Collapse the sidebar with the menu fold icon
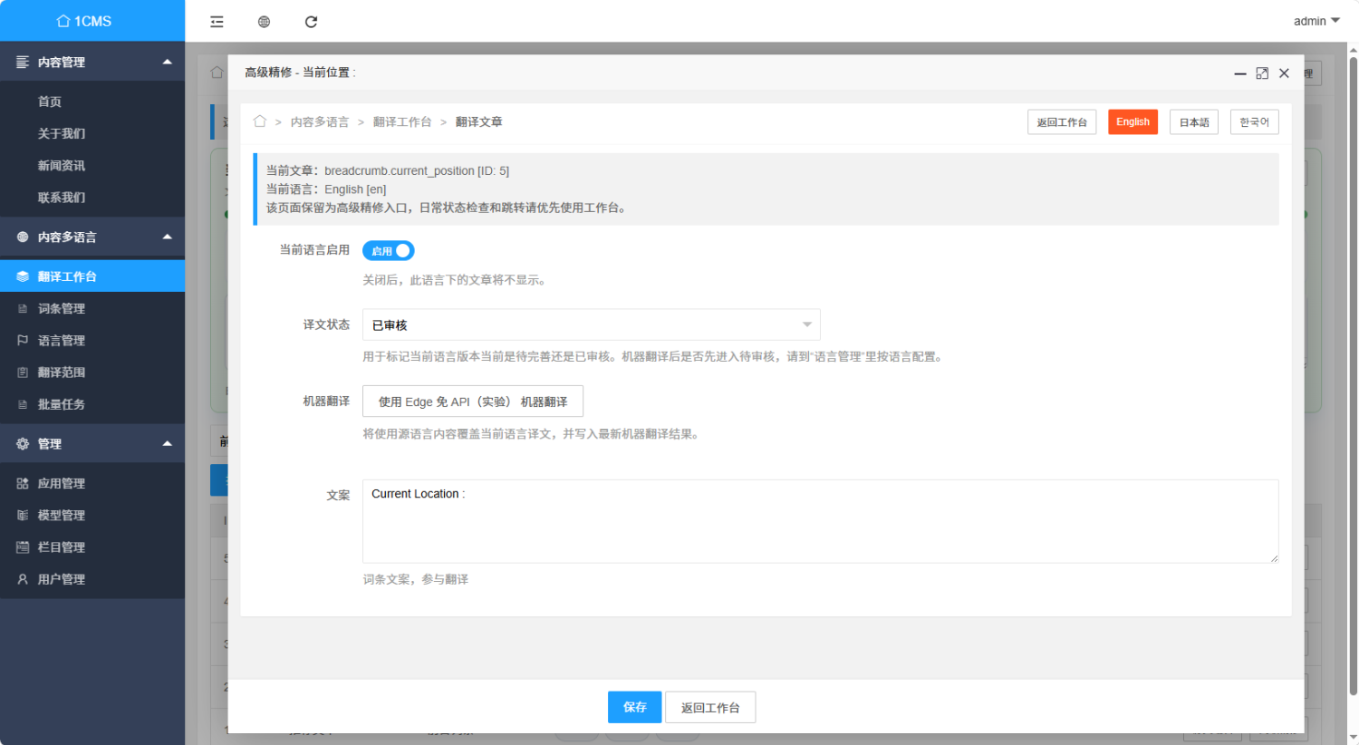Image resolution: width=1359 pixels, height=745 pixels. click(x=217, y=22)
